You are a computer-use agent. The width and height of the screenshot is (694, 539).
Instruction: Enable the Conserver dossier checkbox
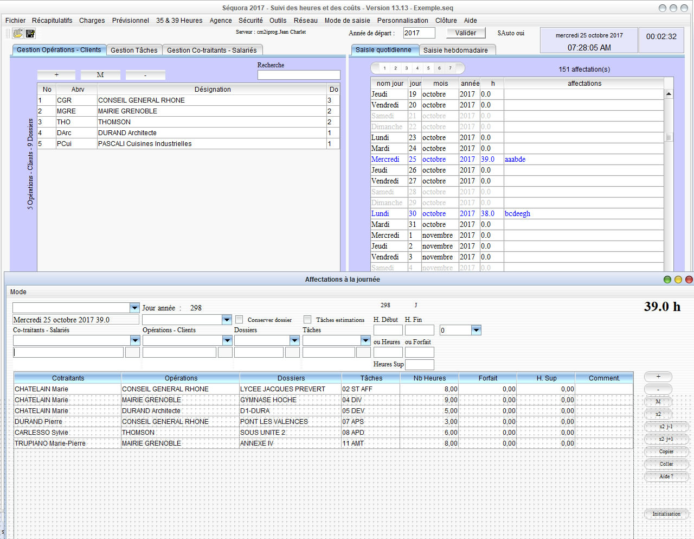pyautogui.click(x=239, y=320)
